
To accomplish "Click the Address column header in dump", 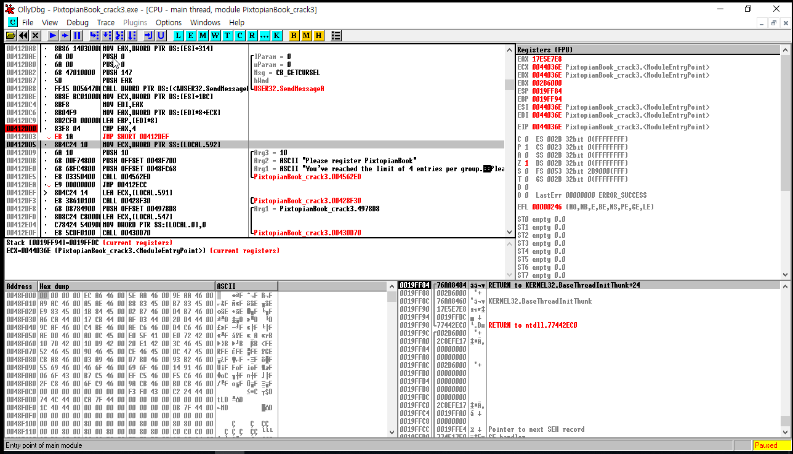I will (21, 286).
